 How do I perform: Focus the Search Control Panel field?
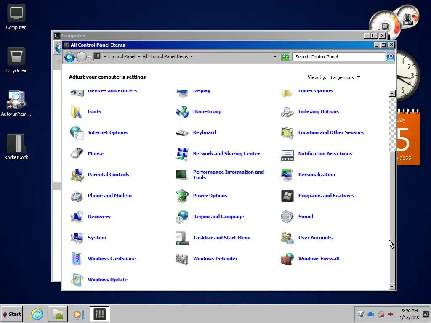point(339,57)
